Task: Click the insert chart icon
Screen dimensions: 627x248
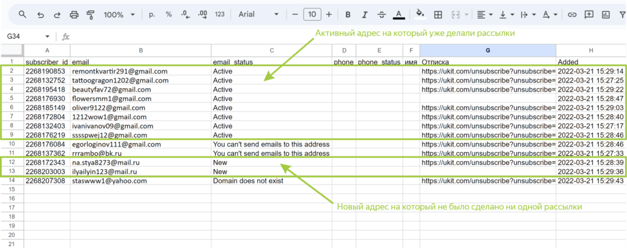Action: click(606, 15)
